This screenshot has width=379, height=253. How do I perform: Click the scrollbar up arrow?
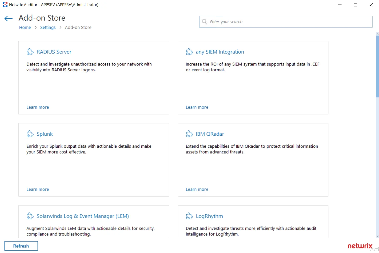[377, 34]
